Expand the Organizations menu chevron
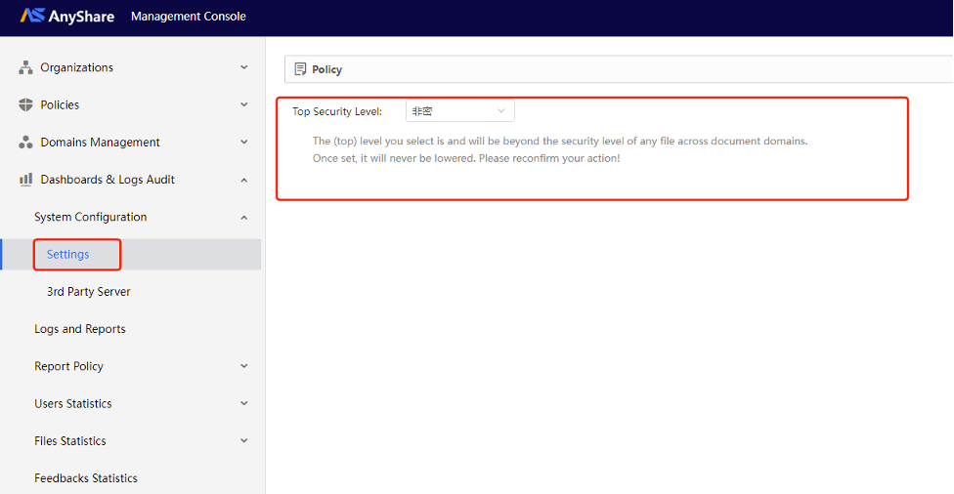 click(244, 67)
